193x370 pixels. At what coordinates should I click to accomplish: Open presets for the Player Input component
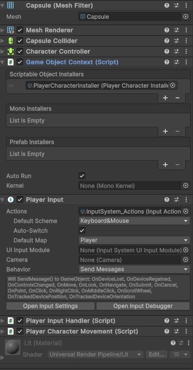click(177, 200)
